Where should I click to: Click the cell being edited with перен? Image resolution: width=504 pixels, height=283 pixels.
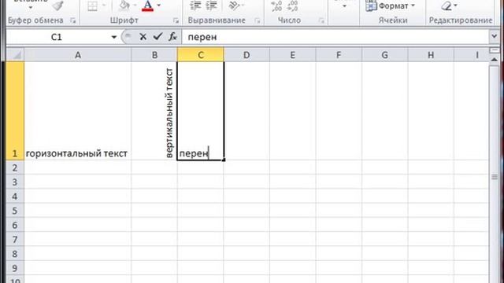pyautogui.click(x=201, y=111)
